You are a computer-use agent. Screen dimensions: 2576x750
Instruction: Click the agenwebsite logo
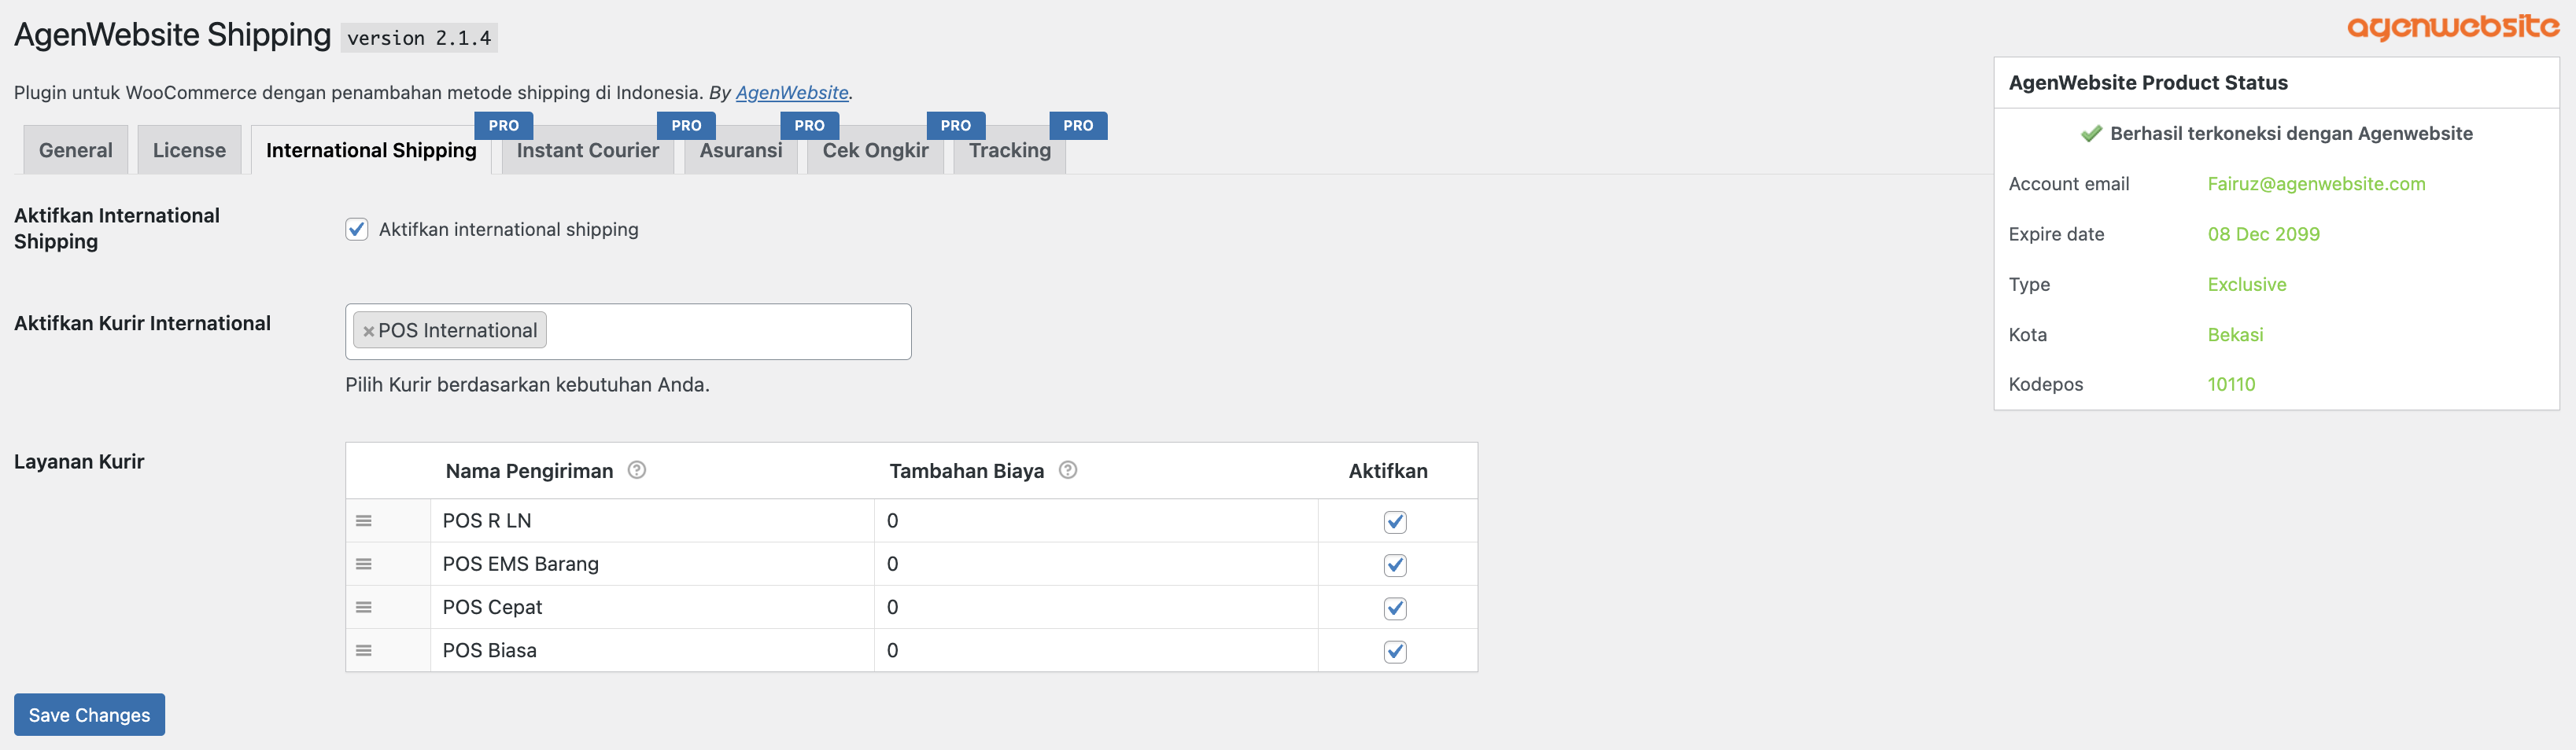tap(2453, 27)
